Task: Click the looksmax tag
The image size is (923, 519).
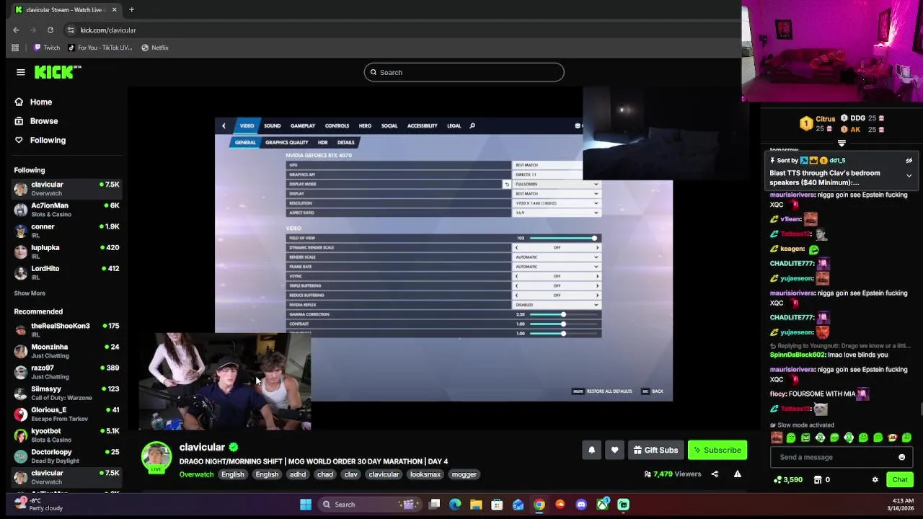Action: pos(425,474)
